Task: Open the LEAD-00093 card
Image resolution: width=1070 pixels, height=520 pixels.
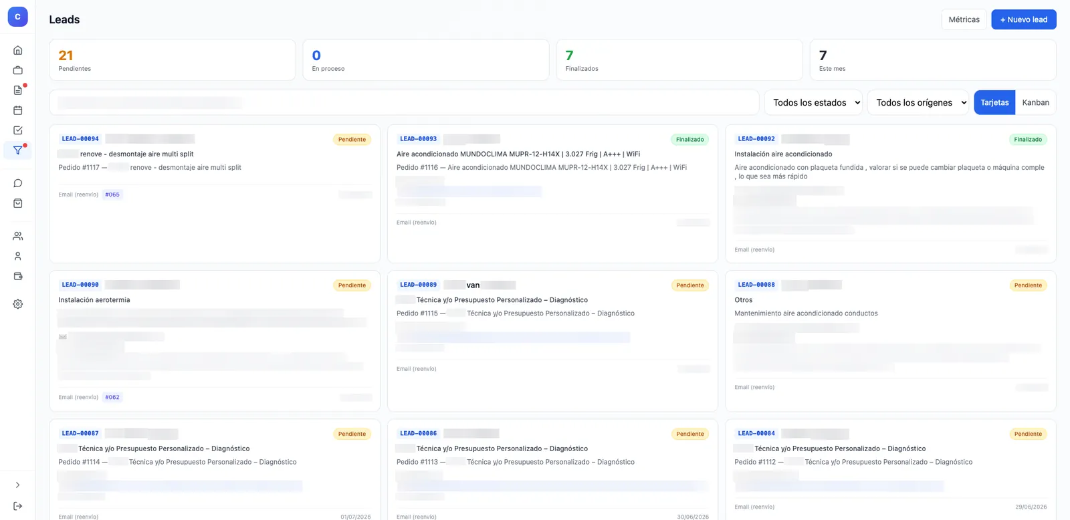Action: 552,194
